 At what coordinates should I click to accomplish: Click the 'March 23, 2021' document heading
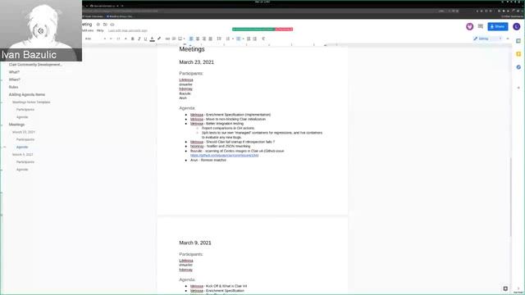point(197,62)
